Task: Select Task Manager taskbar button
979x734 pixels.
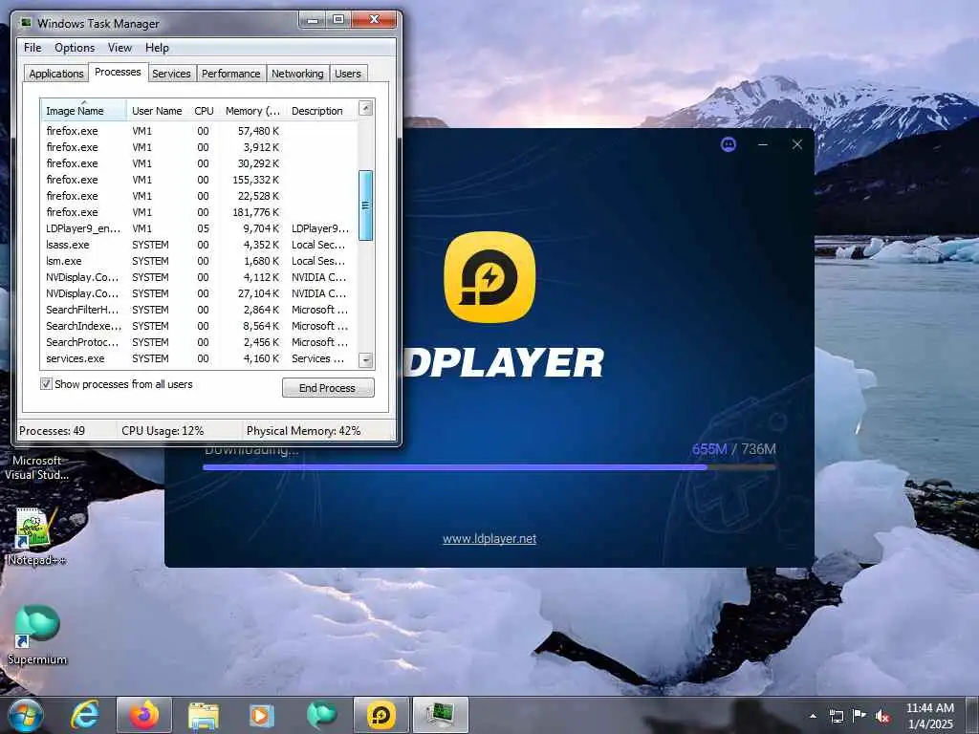Action: [440, 715]
